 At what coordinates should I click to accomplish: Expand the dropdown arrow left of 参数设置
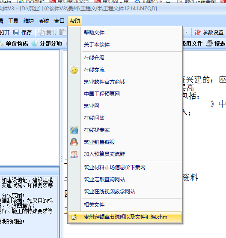186,32
